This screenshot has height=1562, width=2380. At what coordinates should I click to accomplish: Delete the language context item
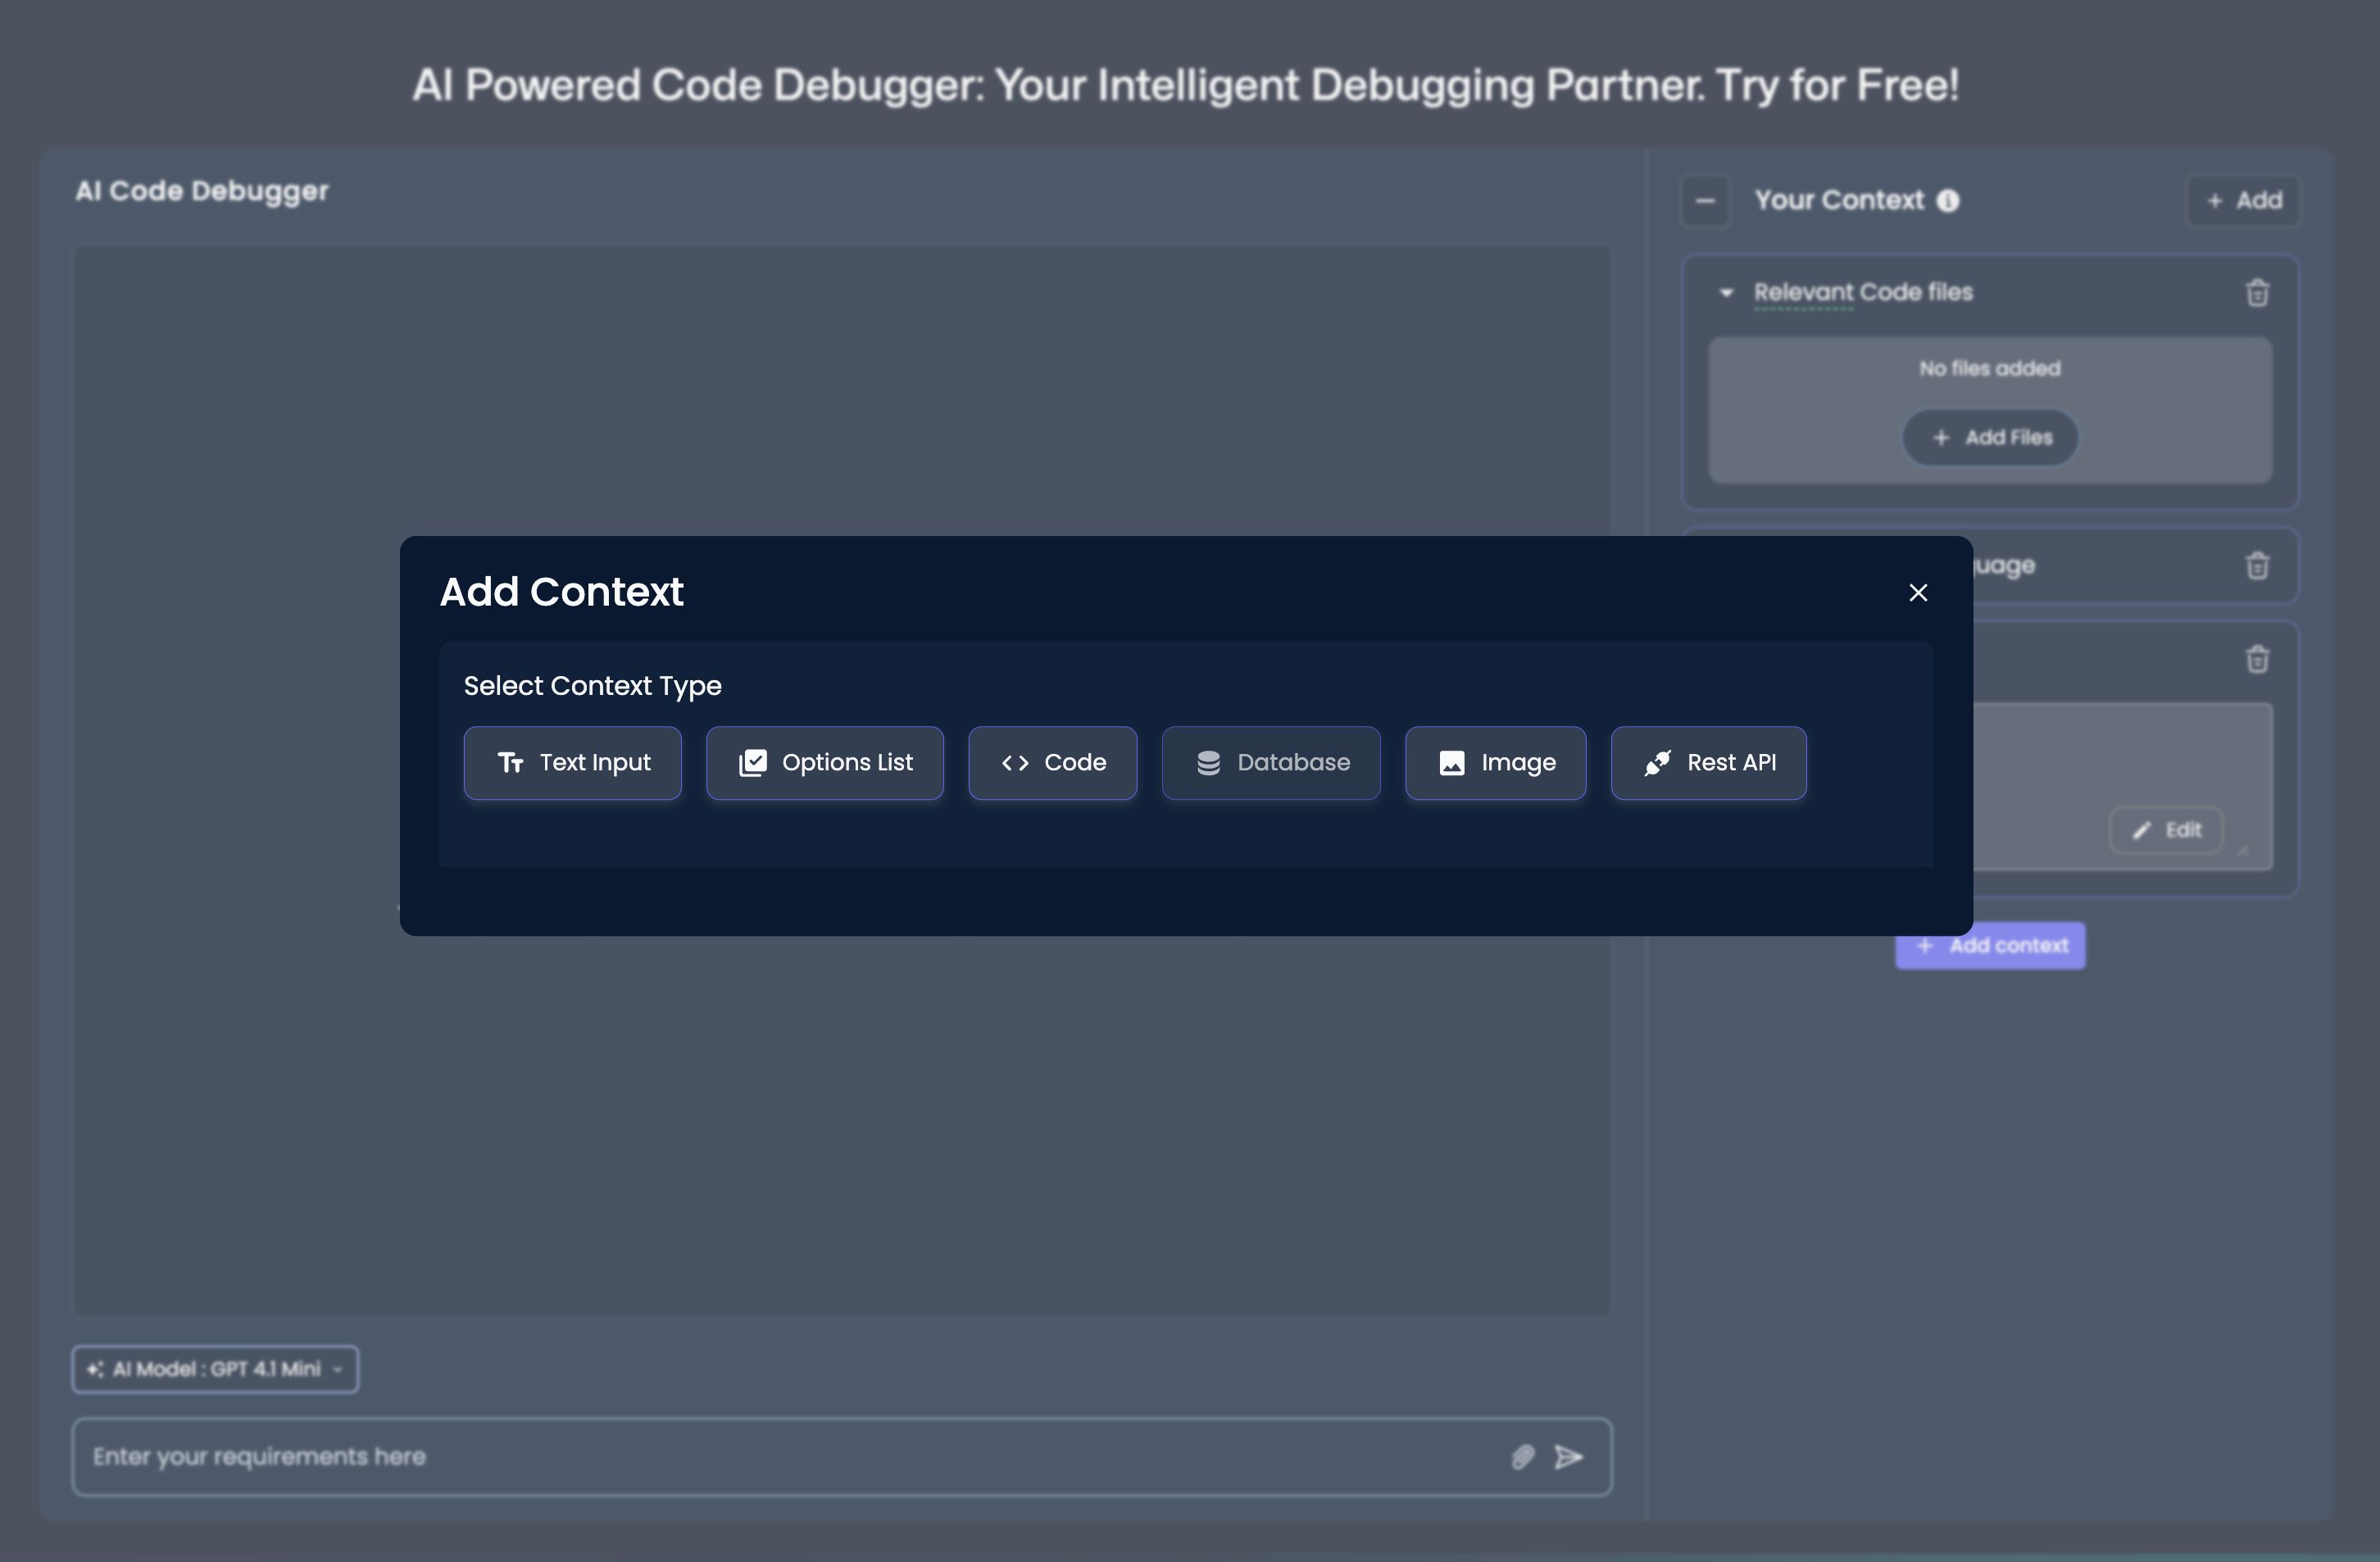coord(2257,566)
